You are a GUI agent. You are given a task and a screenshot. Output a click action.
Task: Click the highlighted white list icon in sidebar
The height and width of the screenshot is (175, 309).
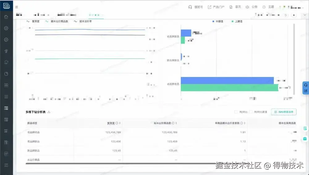6,108
